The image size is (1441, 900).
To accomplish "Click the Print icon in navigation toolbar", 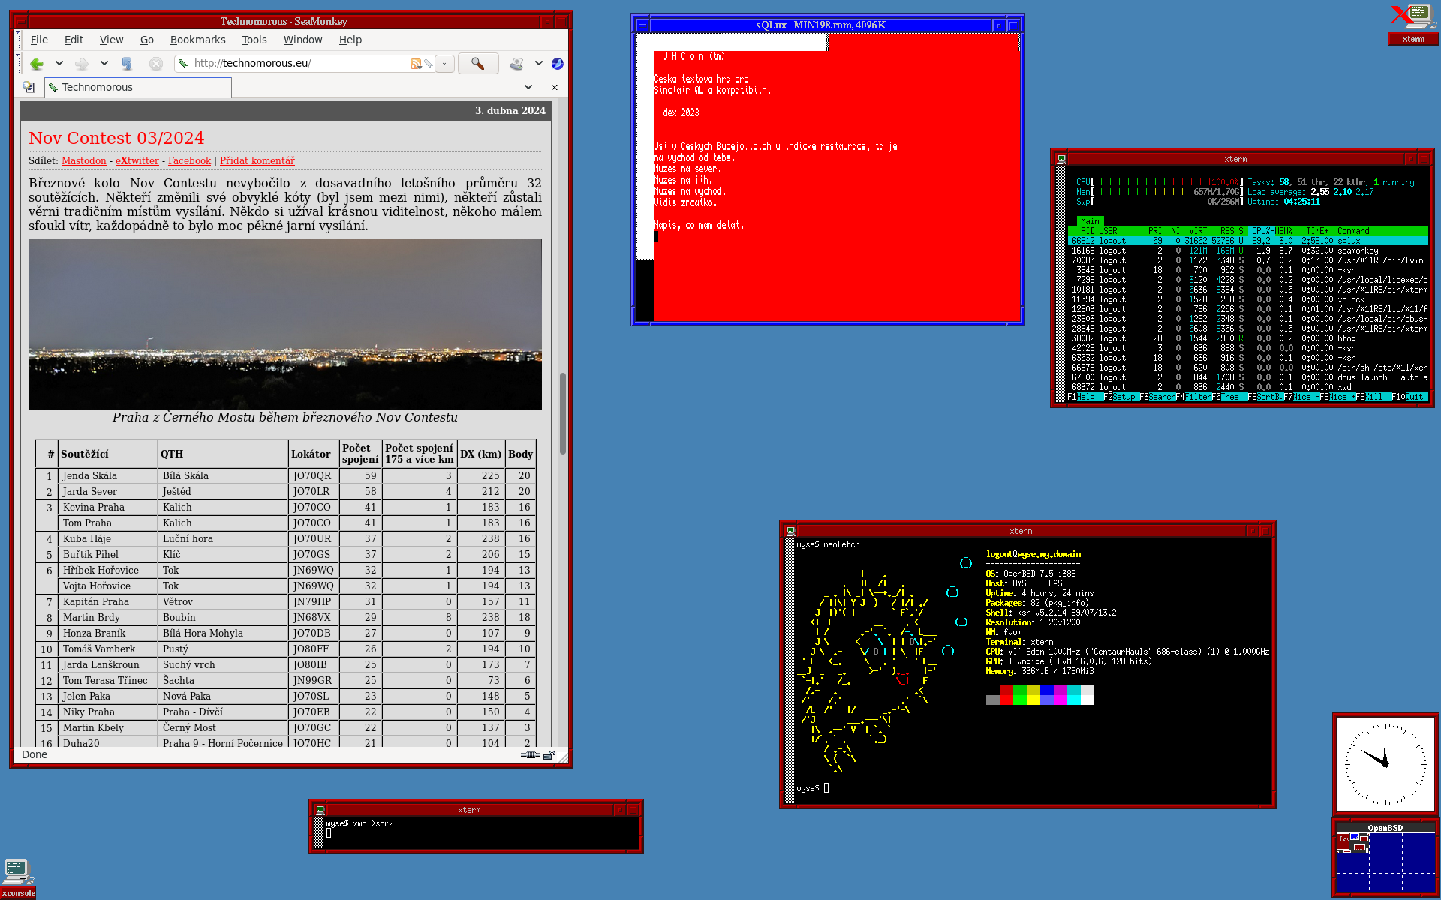I will tap(516, 64).
